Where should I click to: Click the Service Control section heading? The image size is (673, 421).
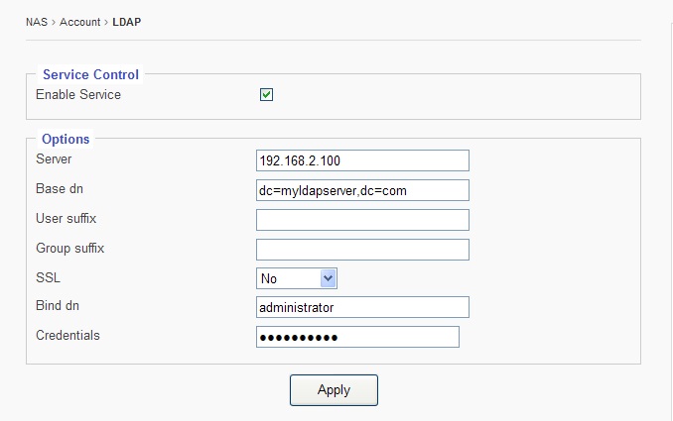click(x=90, y=74)
